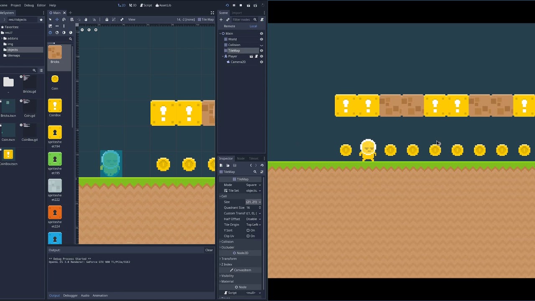
Task: Expand the Z Index section
Action: 241,264
